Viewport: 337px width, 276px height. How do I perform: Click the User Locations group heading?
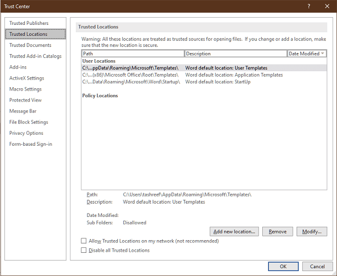tap(99, 61)
